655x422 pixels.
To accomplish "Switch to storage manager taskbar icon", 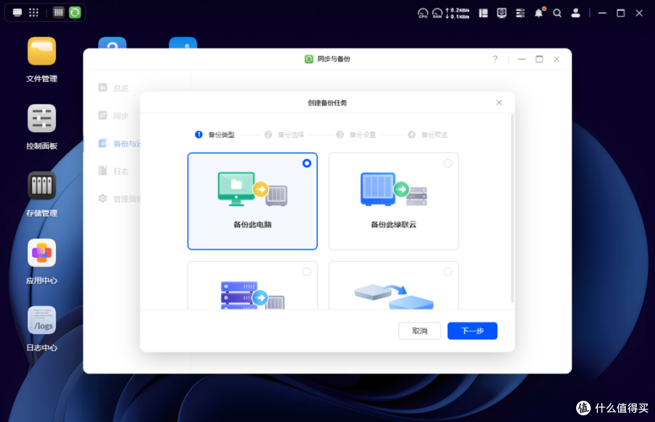I will pyautogui.click(x=58, y=13).
